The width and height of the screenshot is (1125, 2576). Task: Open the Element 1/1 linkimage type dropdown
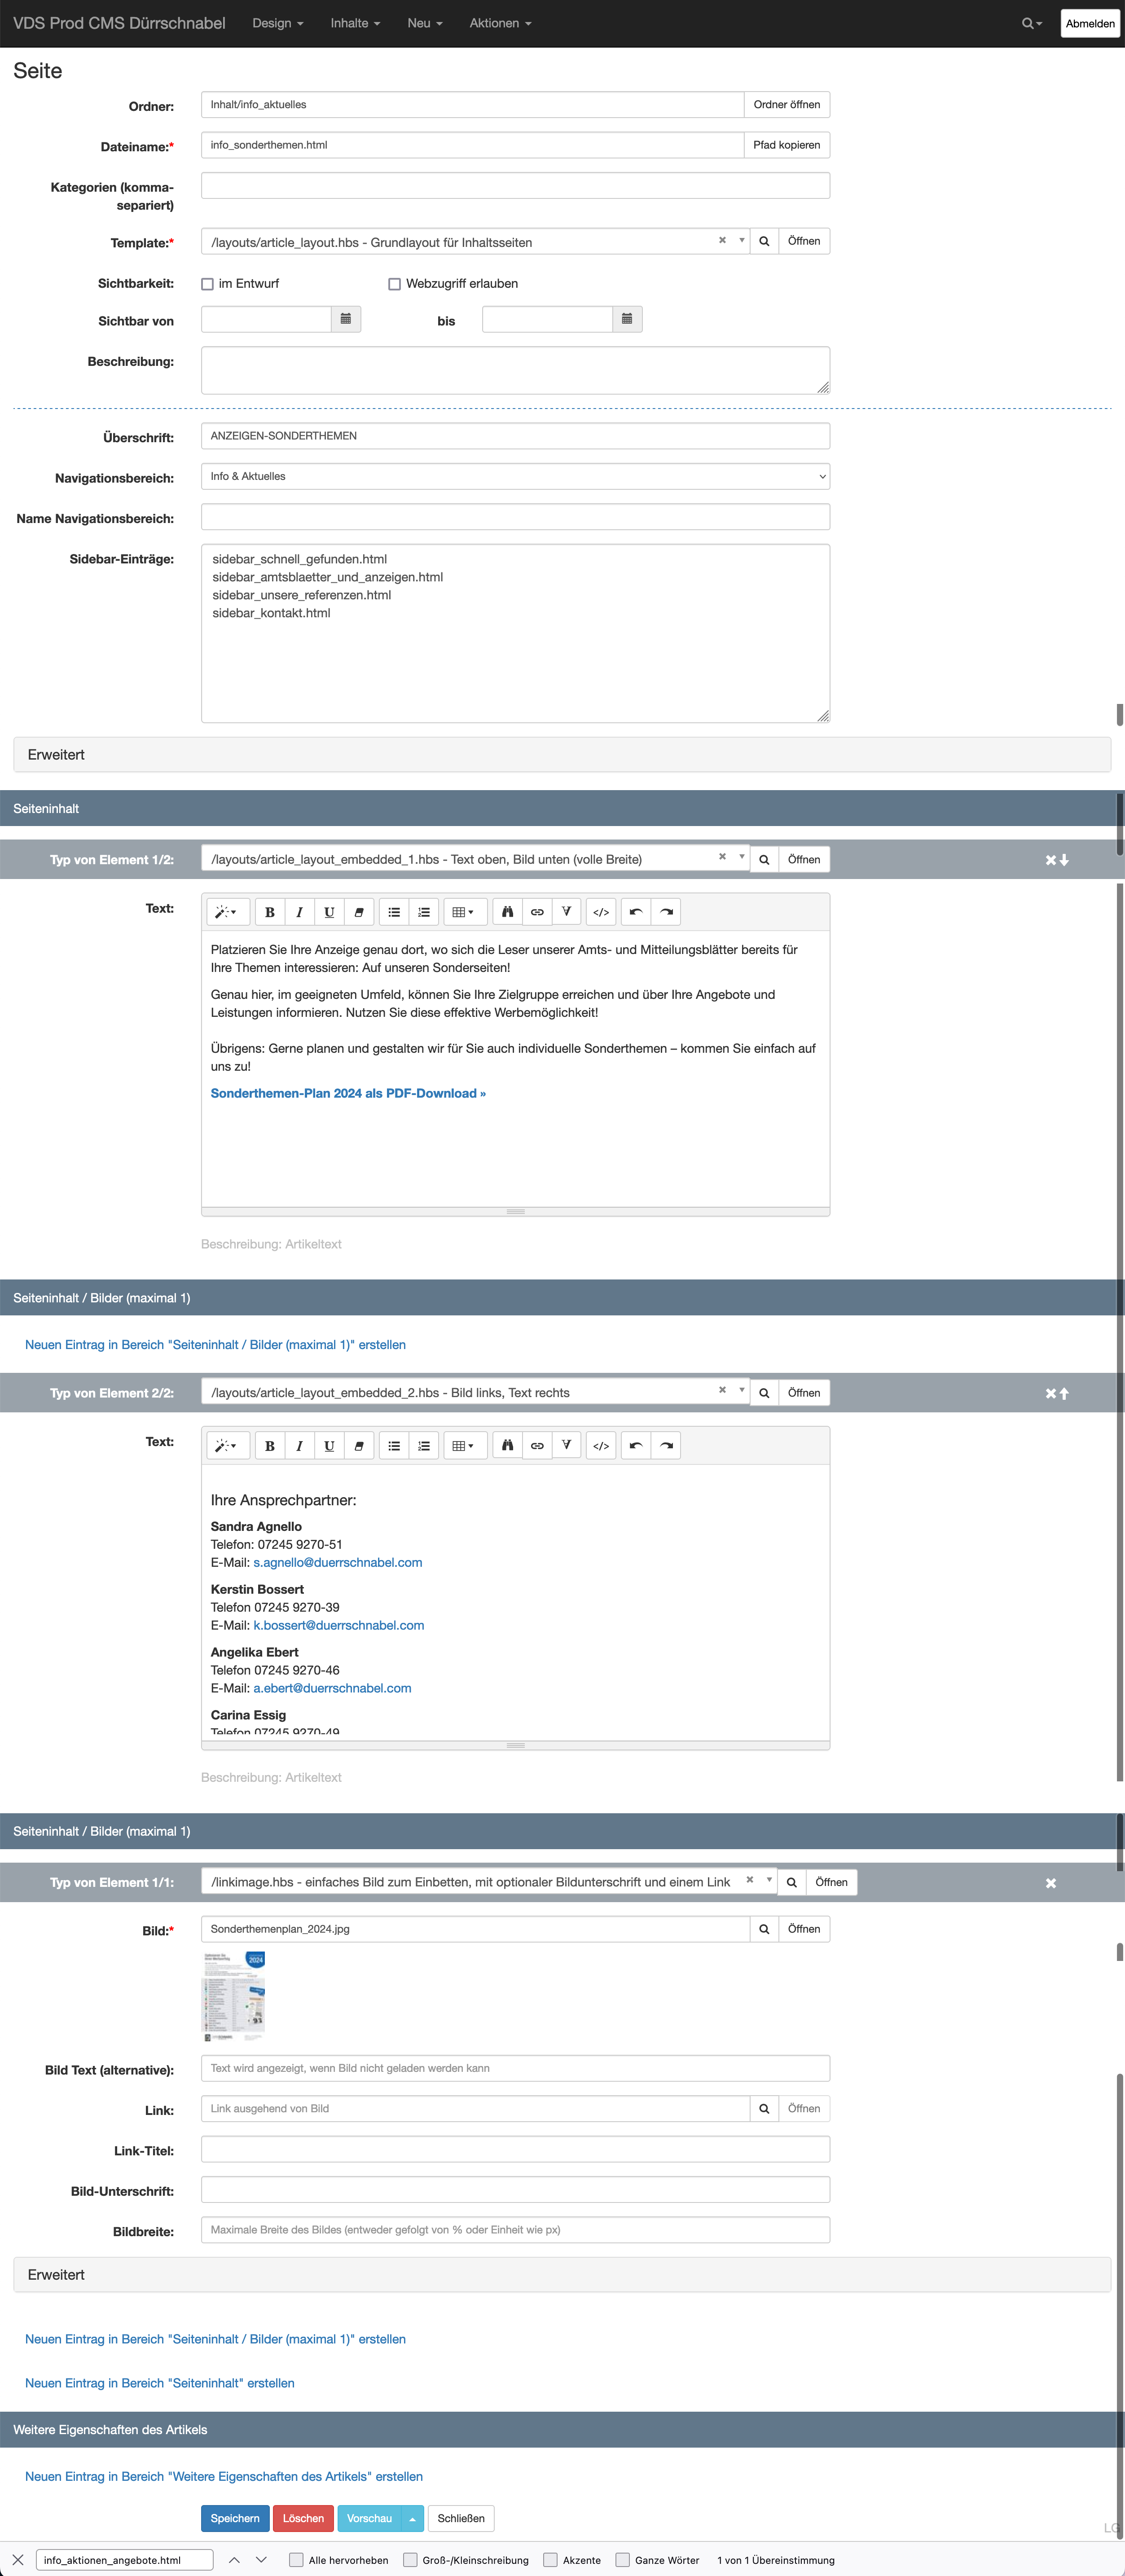click(x=489, y=1882)
